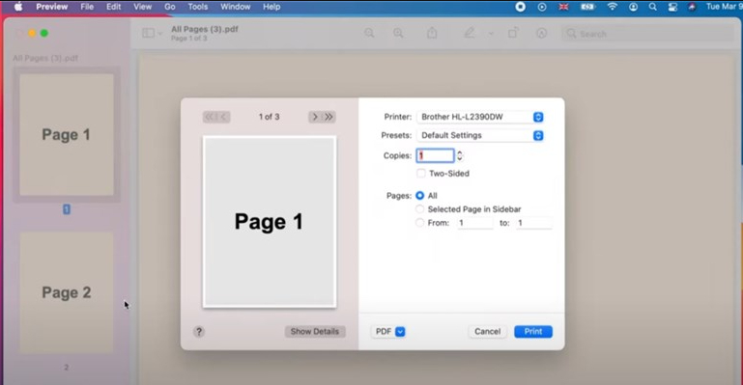Viewport: 743px width, 385px height.
Task: Select the All pages radio button
Action: coord(420,195)
